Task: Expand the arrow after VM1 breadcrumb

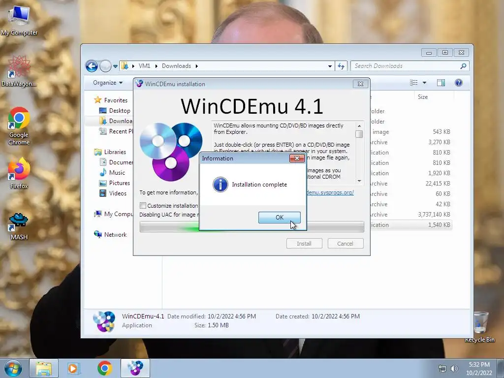Action: tap(156, 66)
